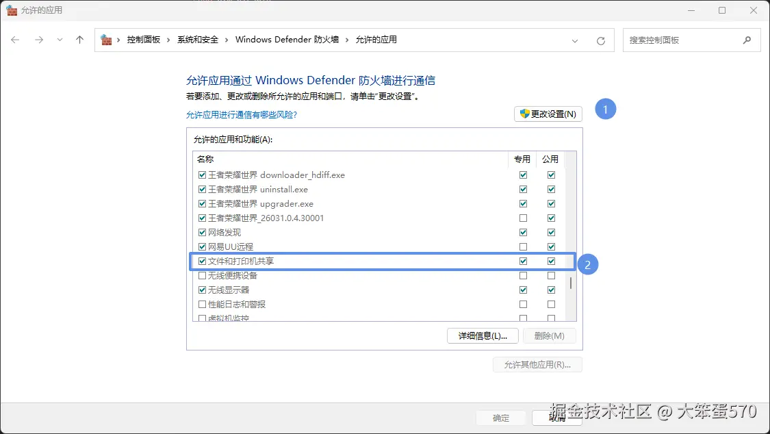770x434 pixels.
Task: Expand chevron after 系统和安全 breadcrumb
Action: point(227,40)
